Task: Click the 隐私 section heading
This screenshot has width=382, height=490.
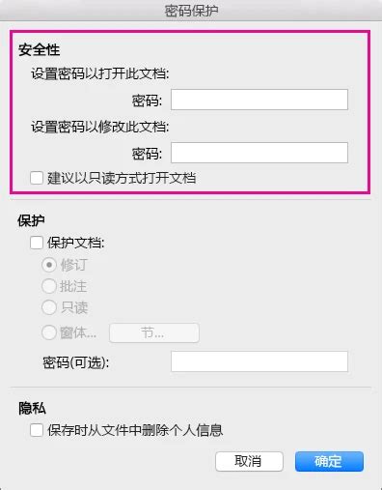Action: [x=32, y=408]
